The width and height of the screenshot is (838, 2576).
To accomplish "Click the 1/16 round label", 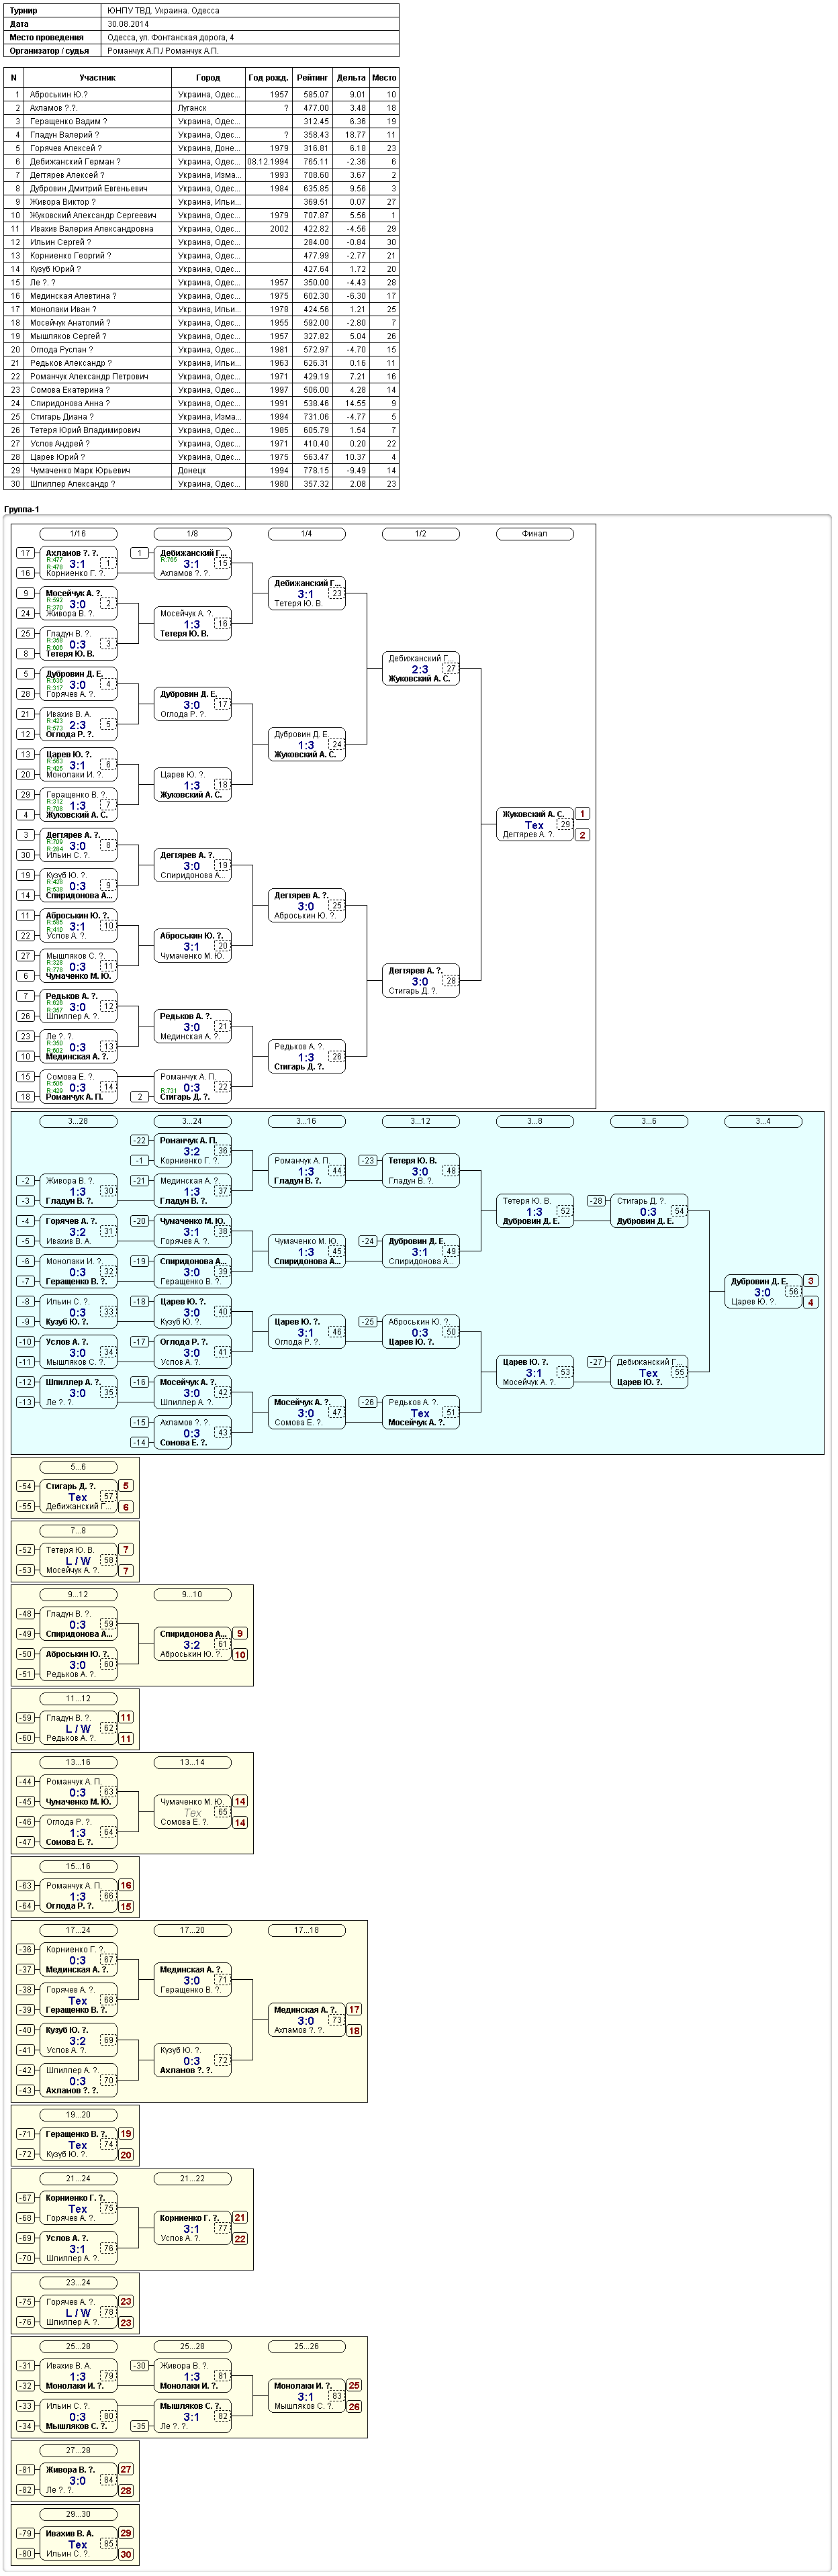I will (x=78, y=534).
